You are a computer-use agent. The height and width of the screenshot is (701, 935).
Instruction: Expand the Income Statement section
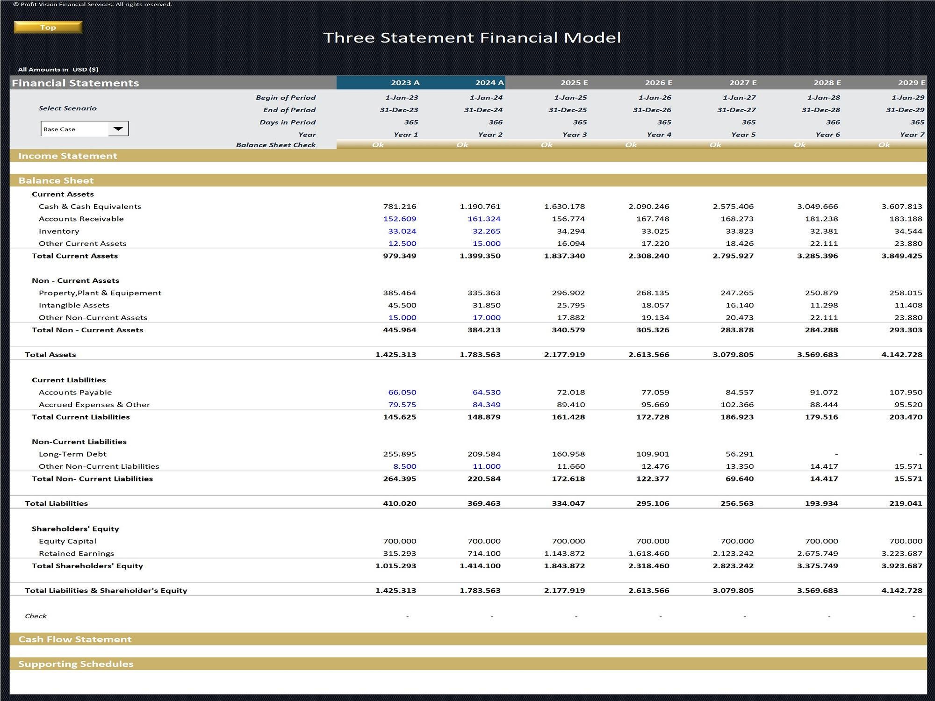point(468,156)
